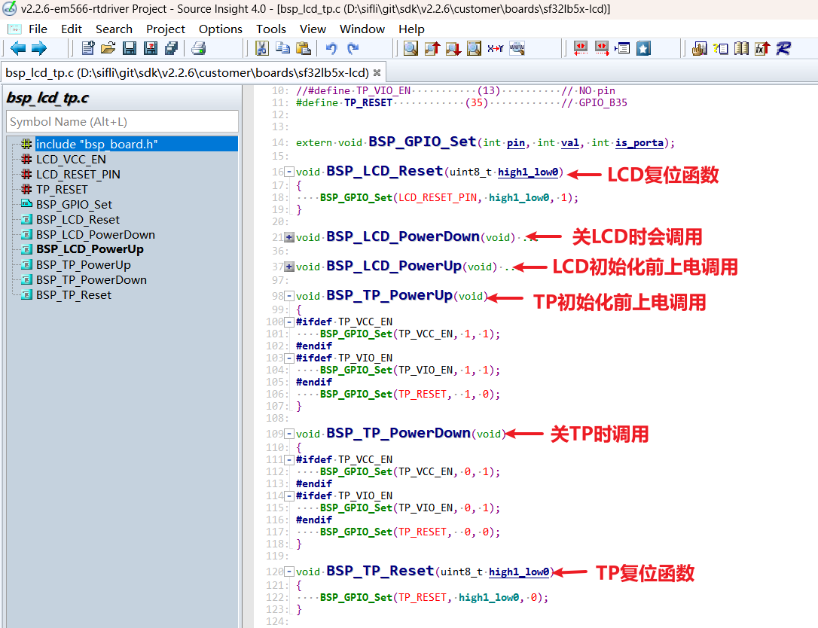Search forward with the red down-arrow icon
The width and height of the screenshot is (818, 628).
pos(453,48)
